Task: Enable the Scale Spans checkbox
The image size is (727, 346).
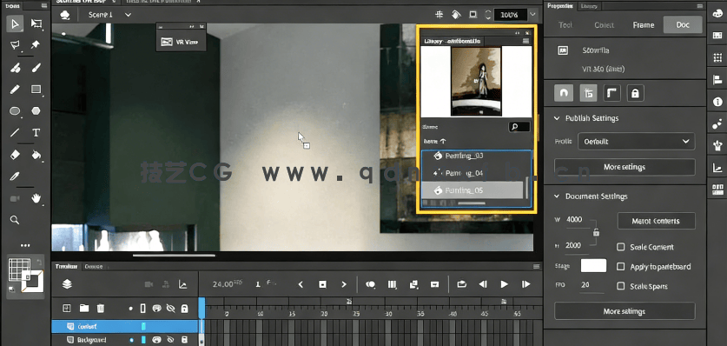Action: (x=620, y=286)
